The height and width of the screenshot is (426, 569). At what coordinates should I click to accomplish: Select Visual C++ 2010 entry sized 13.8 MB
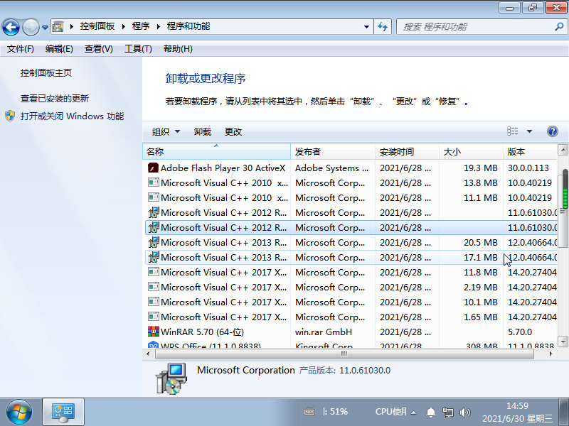(x=351, y=183)
